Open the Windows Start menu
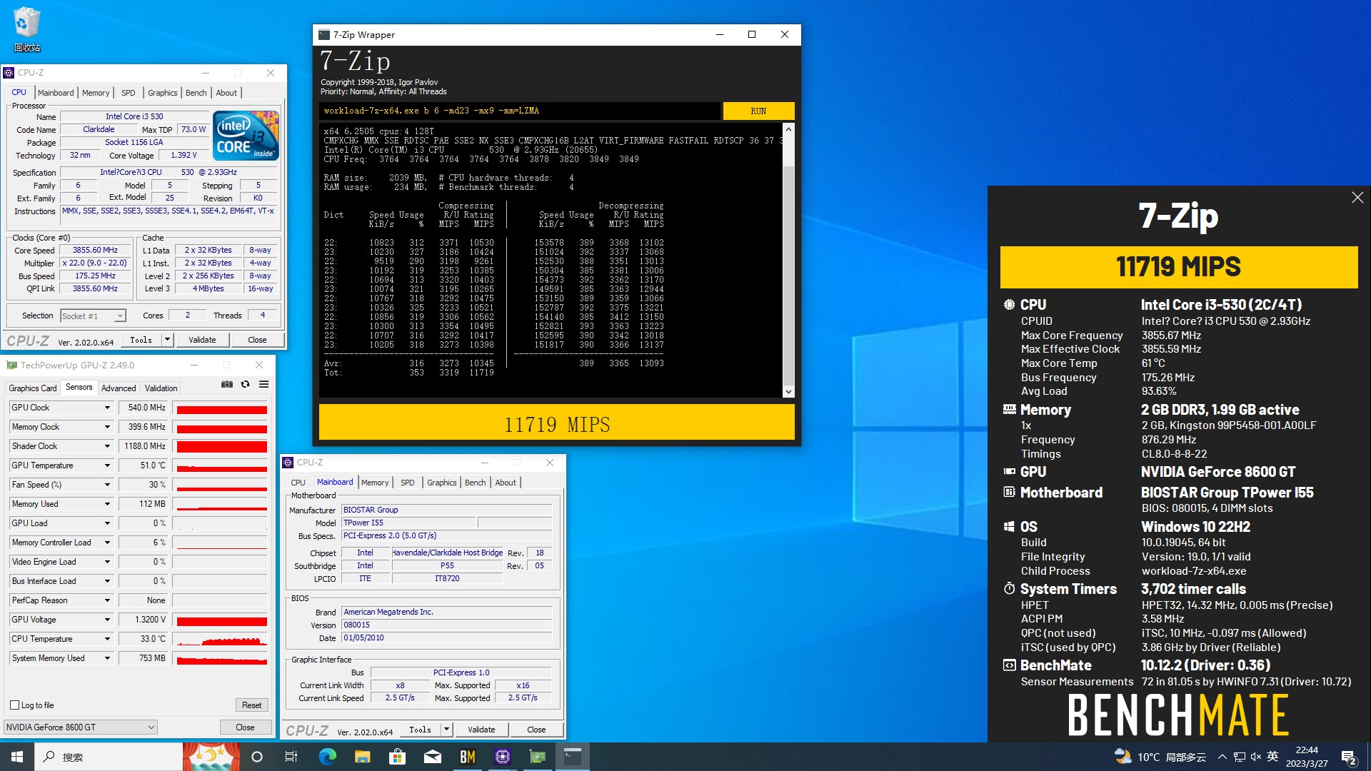 click(17, 757)
